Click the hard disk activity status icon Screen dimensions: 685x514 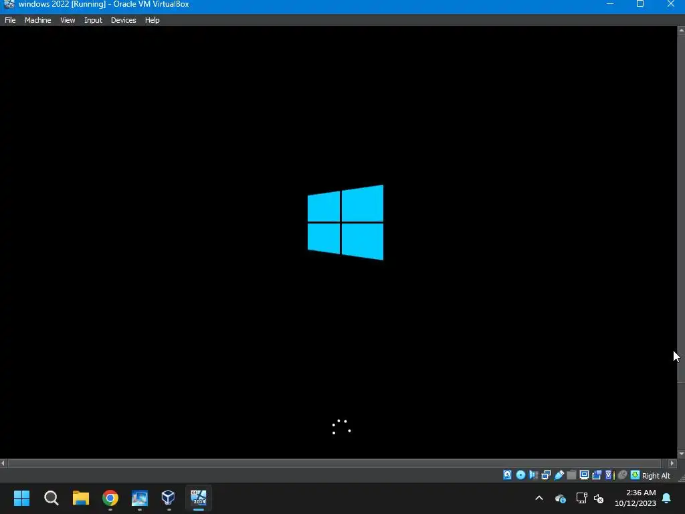click(507, 475)
